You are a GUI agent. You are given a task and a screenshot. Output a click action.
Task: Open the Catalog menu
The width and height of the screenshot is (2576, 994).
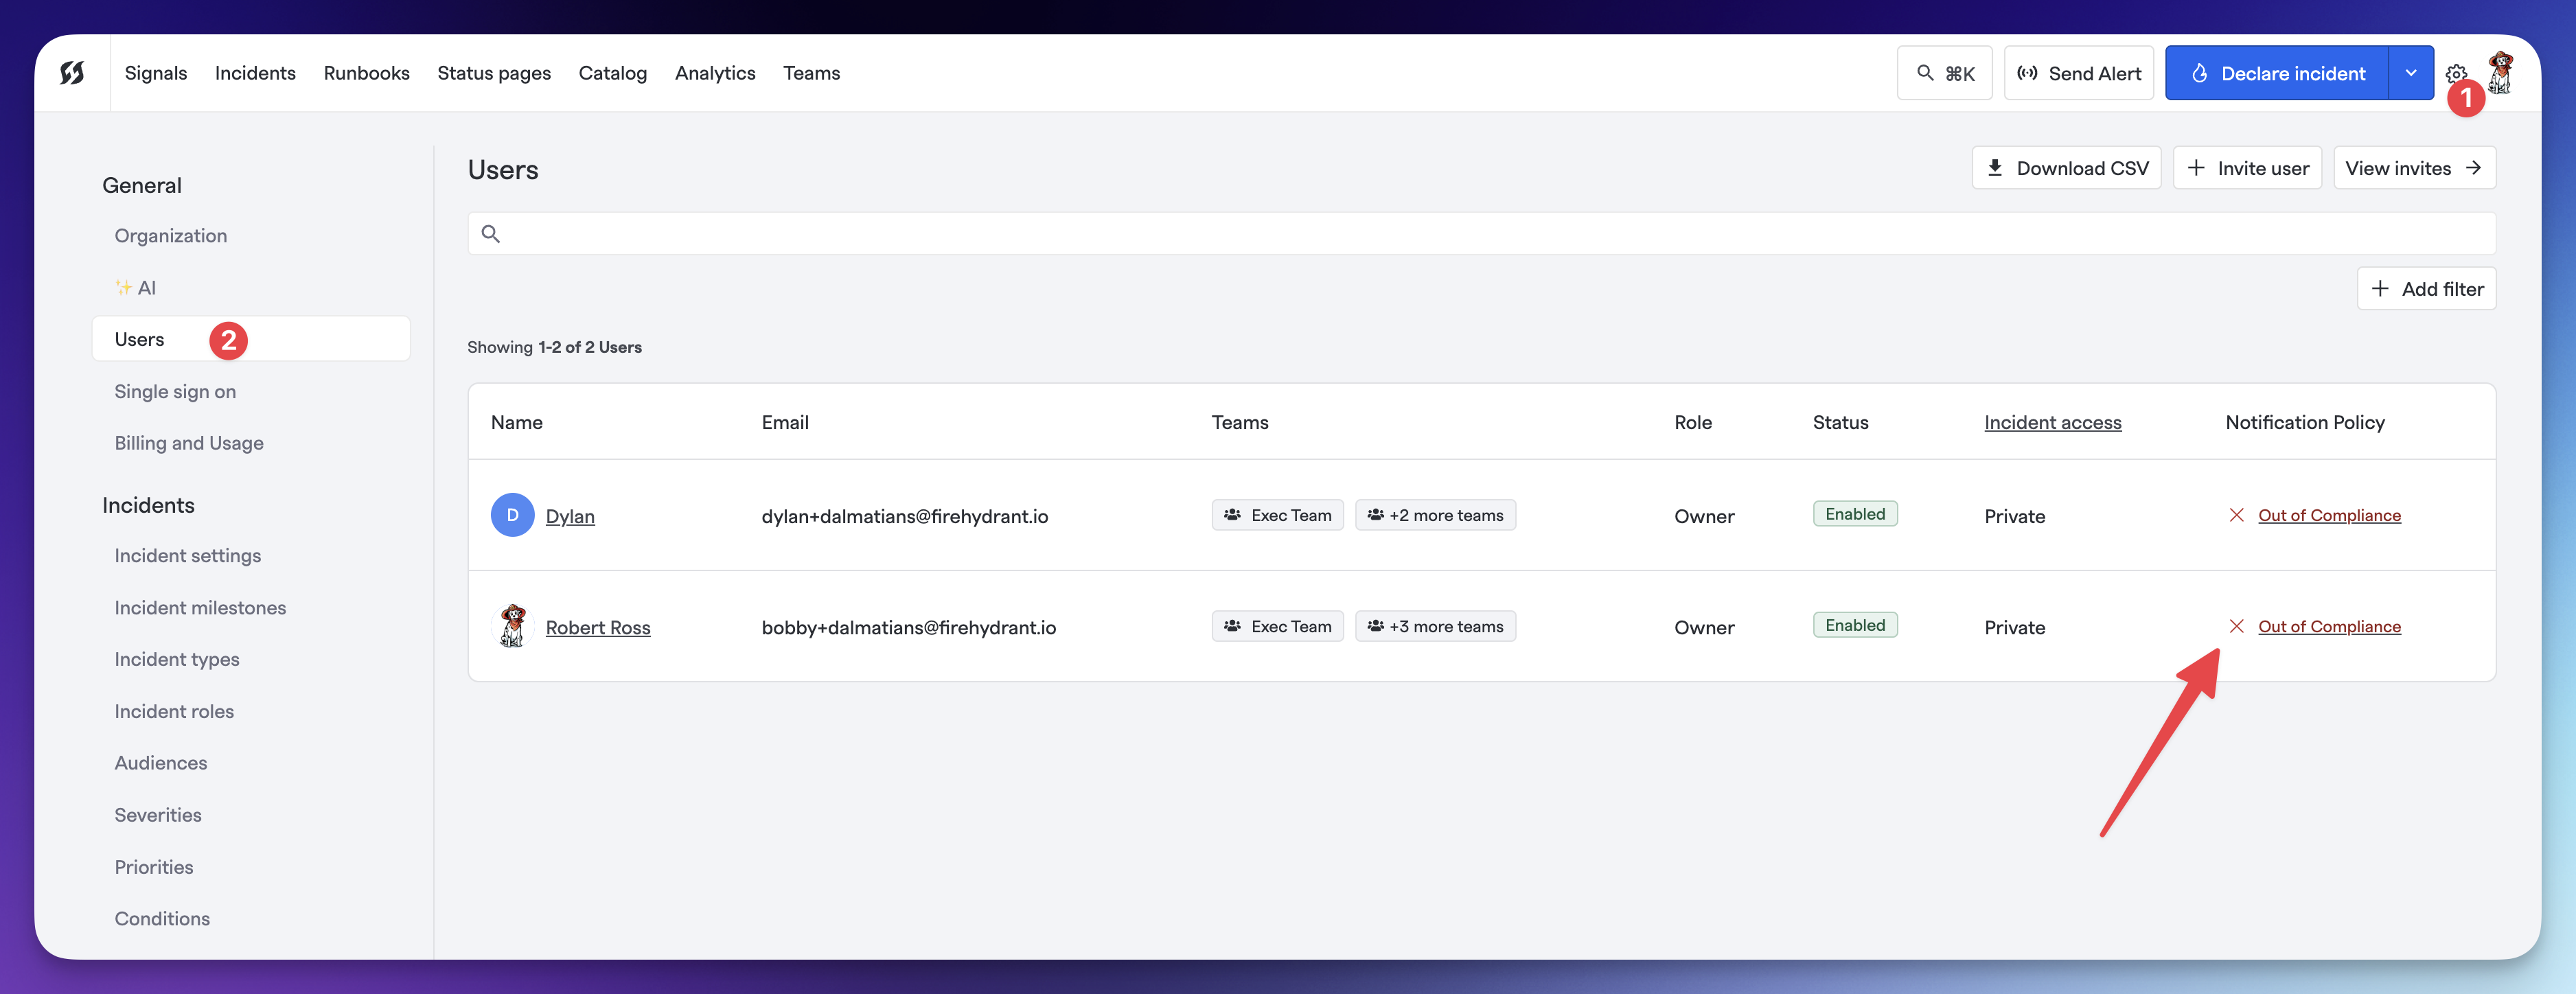[x=613, y=73]
